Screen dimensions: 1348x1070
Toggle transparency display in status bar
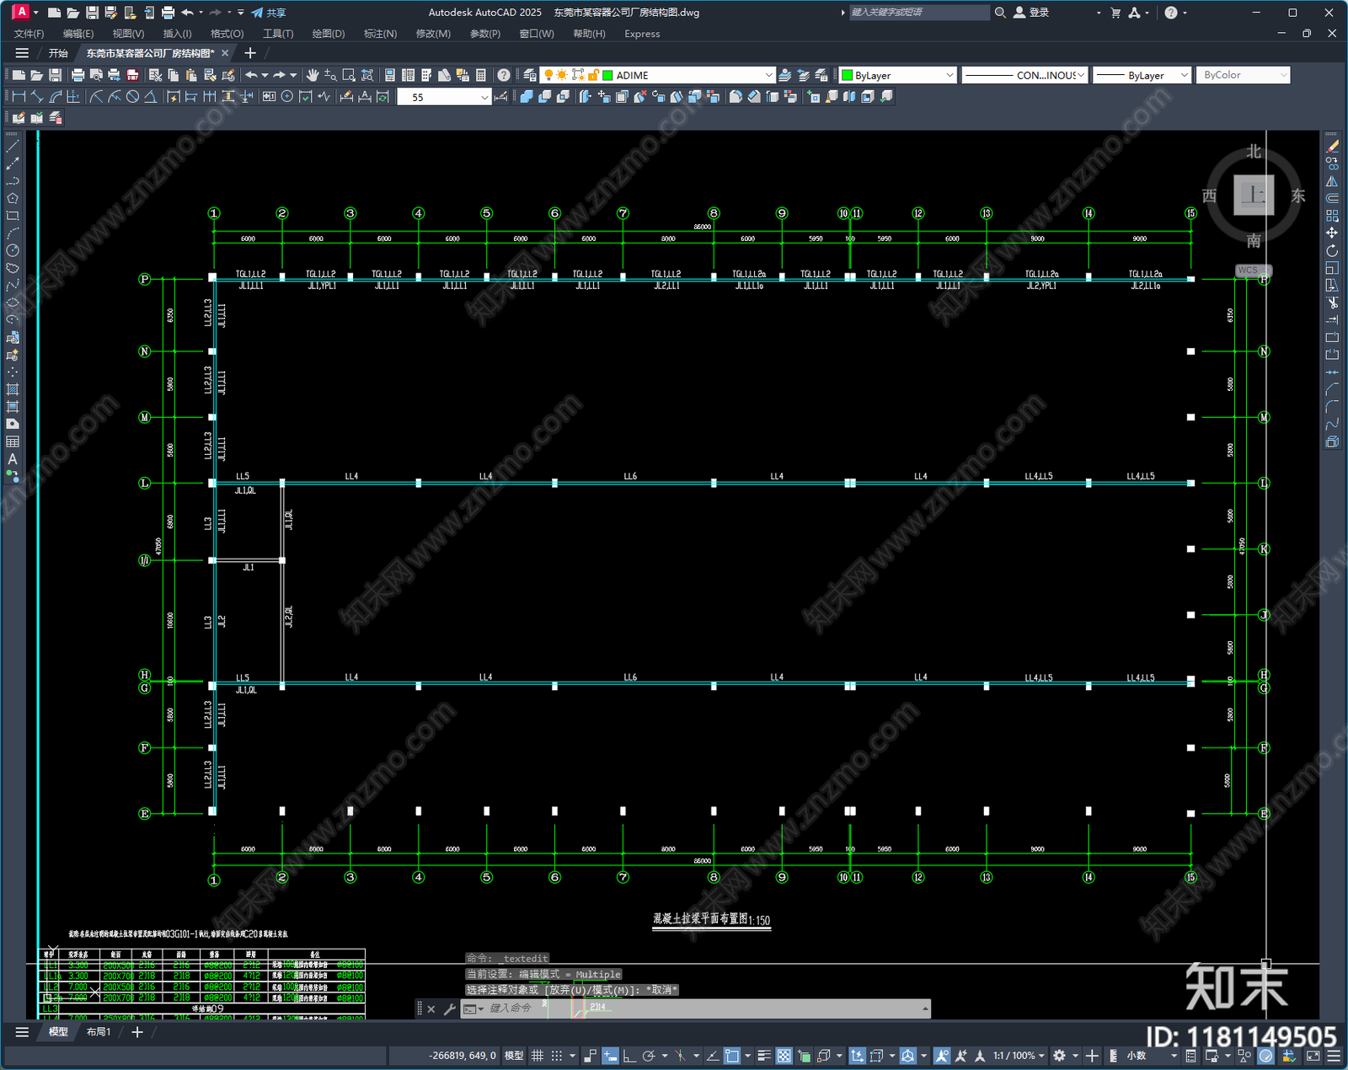tap(784, 1056)
